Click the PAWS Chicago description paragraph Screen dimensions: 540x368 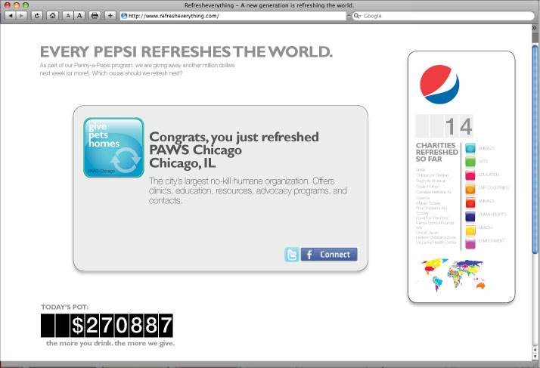[248, 190]
